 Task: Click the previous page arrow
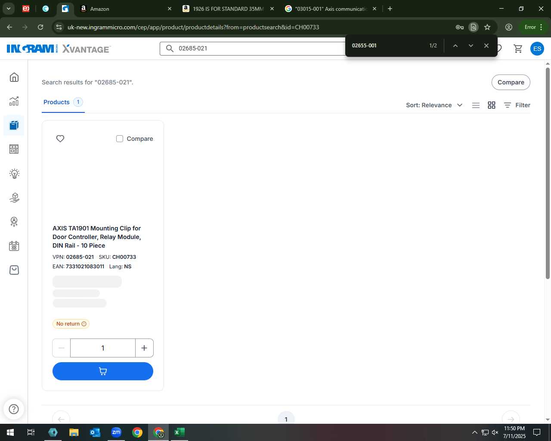click(x=61, y=419)
